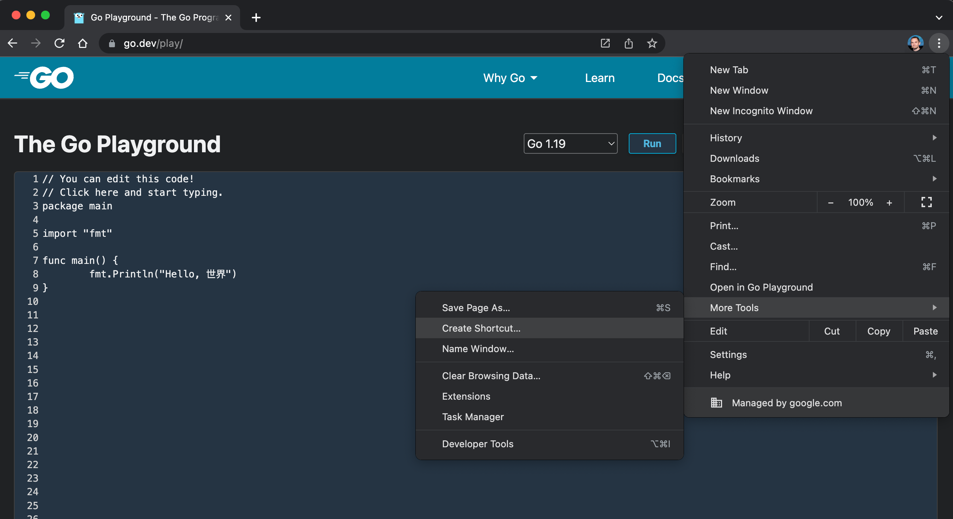The image size is (953, 519).
Task: Open the profile avatar menu
Action: [x=915, y=43]
